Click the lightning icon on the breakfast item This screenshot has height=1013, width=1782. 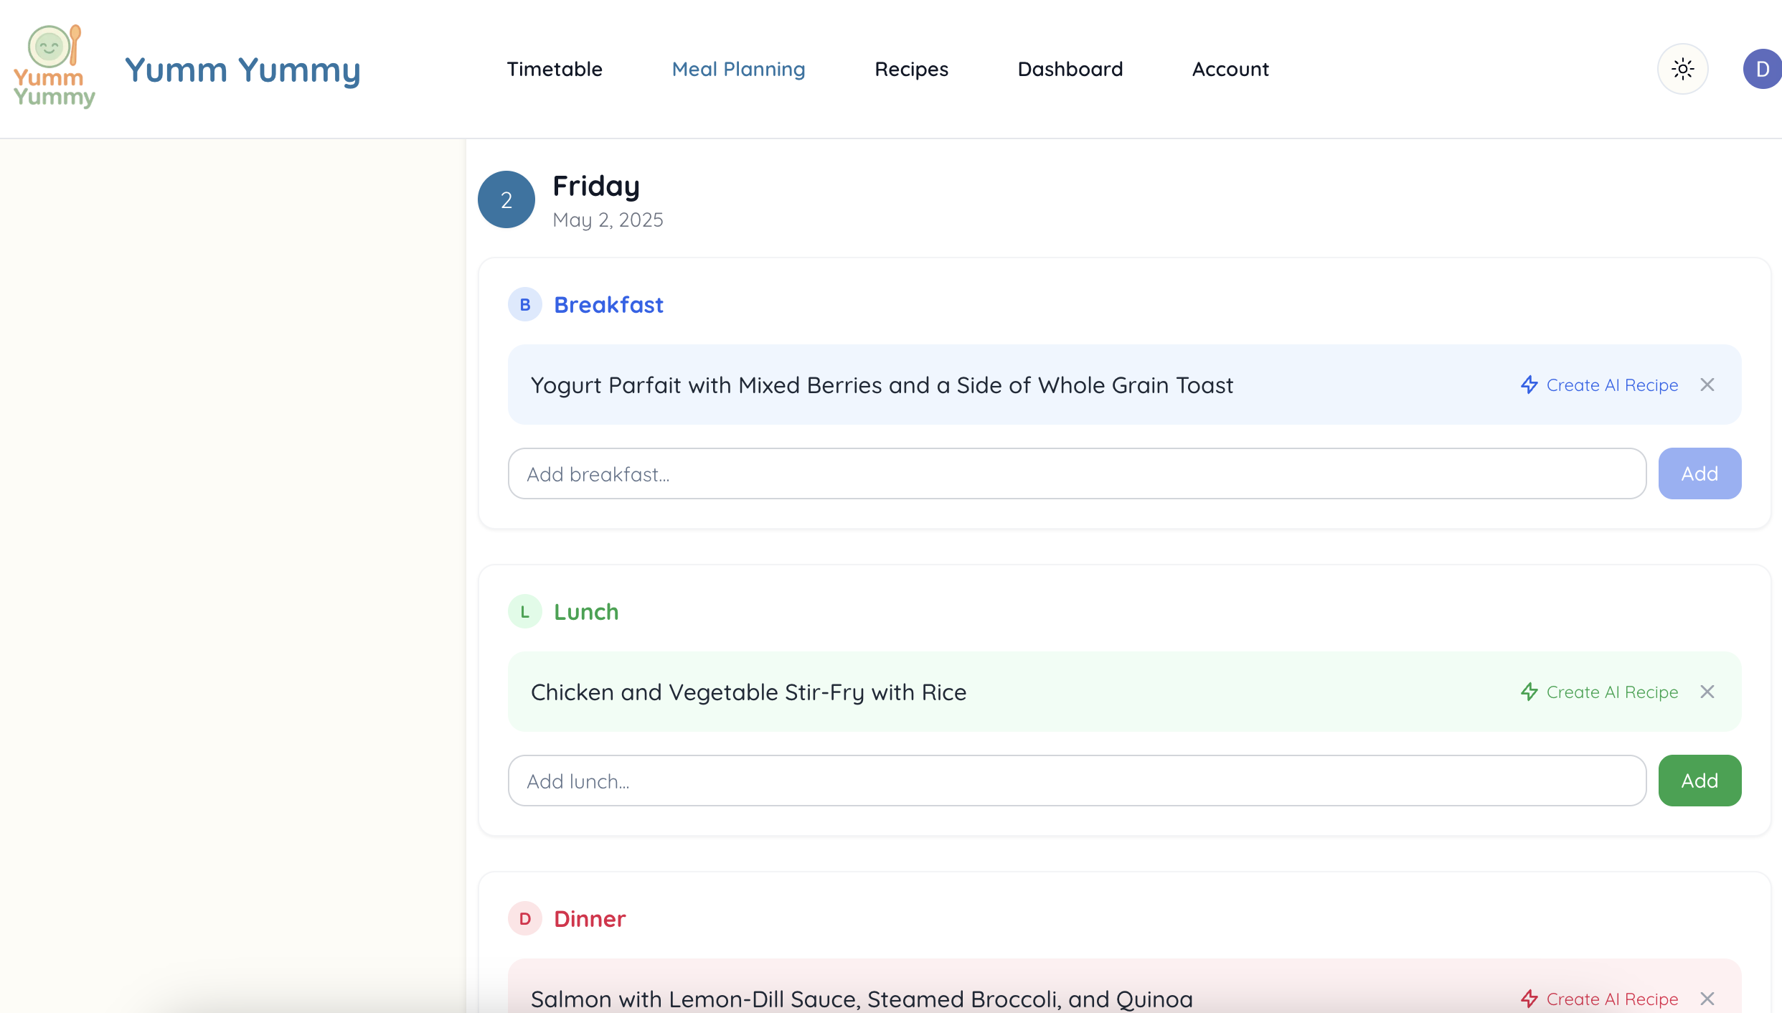tap(1529, 385)
